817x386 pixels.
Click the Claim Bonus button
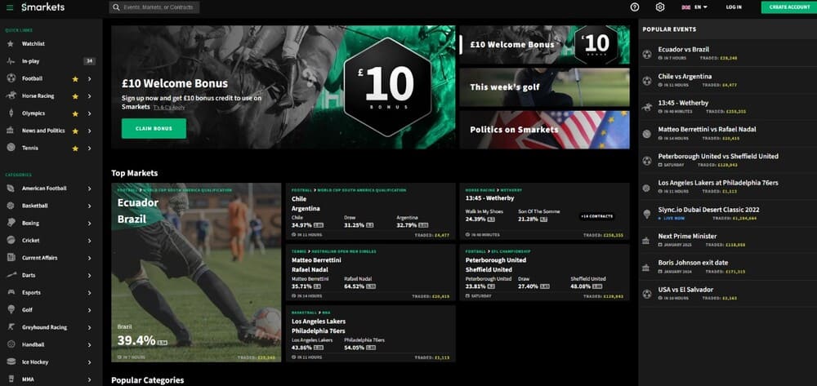click(154, 128)
